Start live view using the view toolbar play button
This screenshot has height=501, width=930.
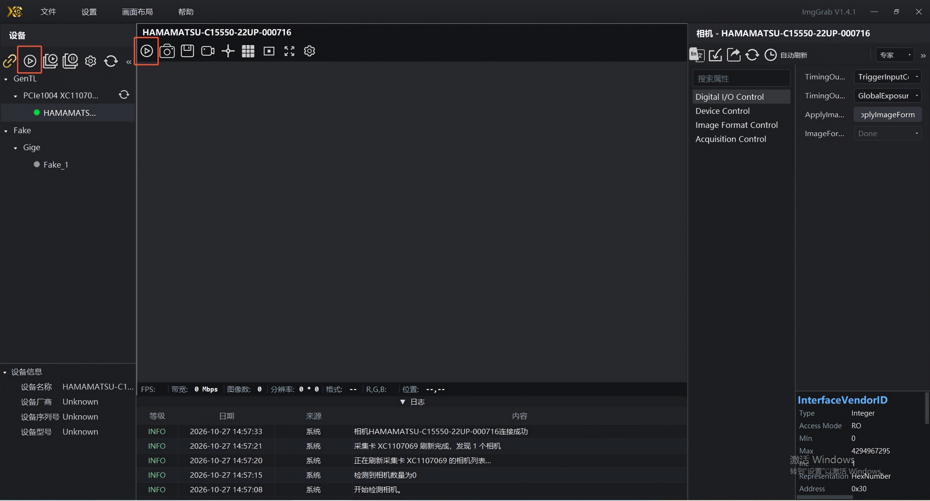click(x=147, y=51)
